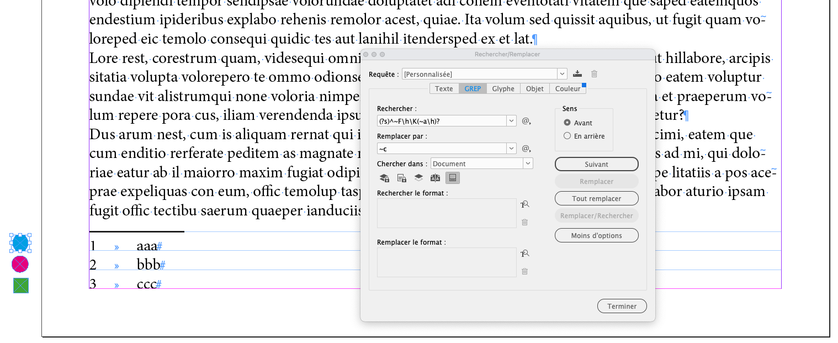The image size is (838, 343).
Task: Choose the En arrière search direction
Action: tap(567, 135)
